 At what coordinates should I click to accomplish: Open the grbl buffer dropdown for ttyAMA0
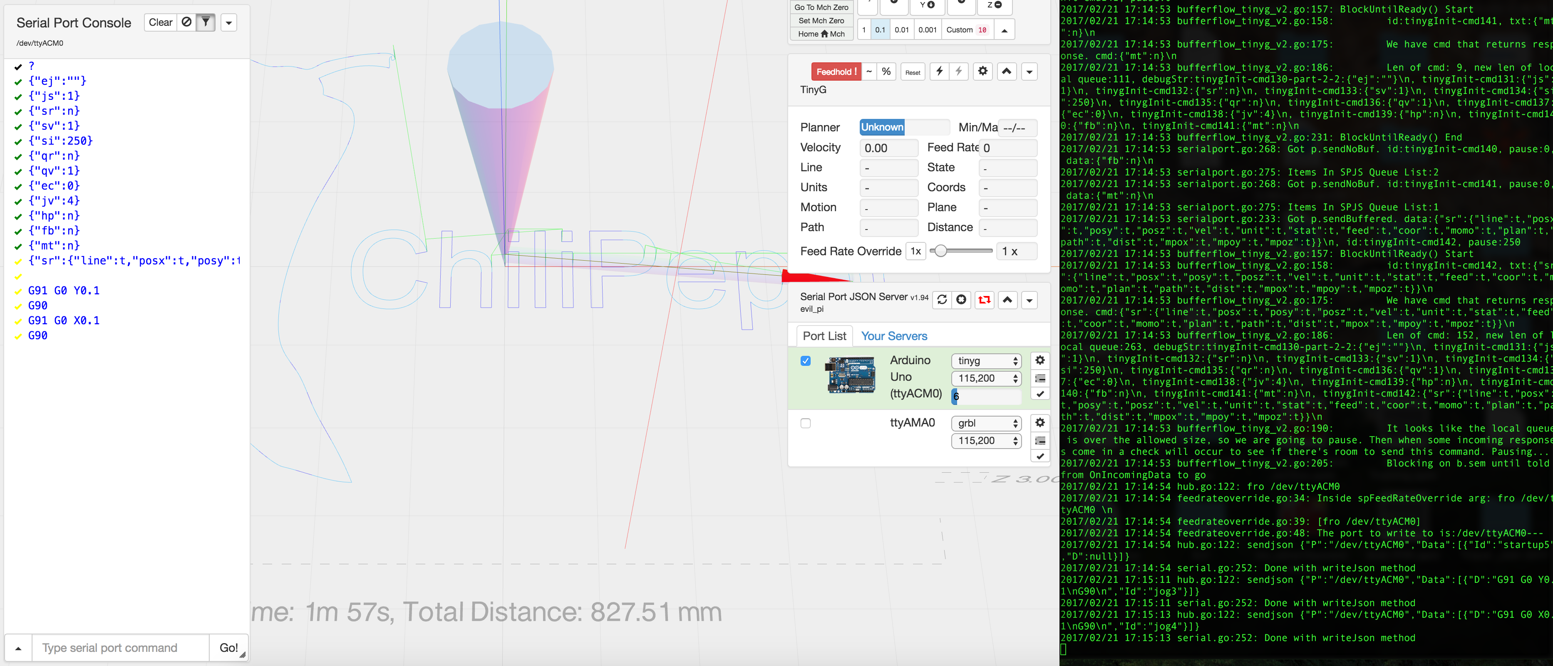tap(986, 423)
